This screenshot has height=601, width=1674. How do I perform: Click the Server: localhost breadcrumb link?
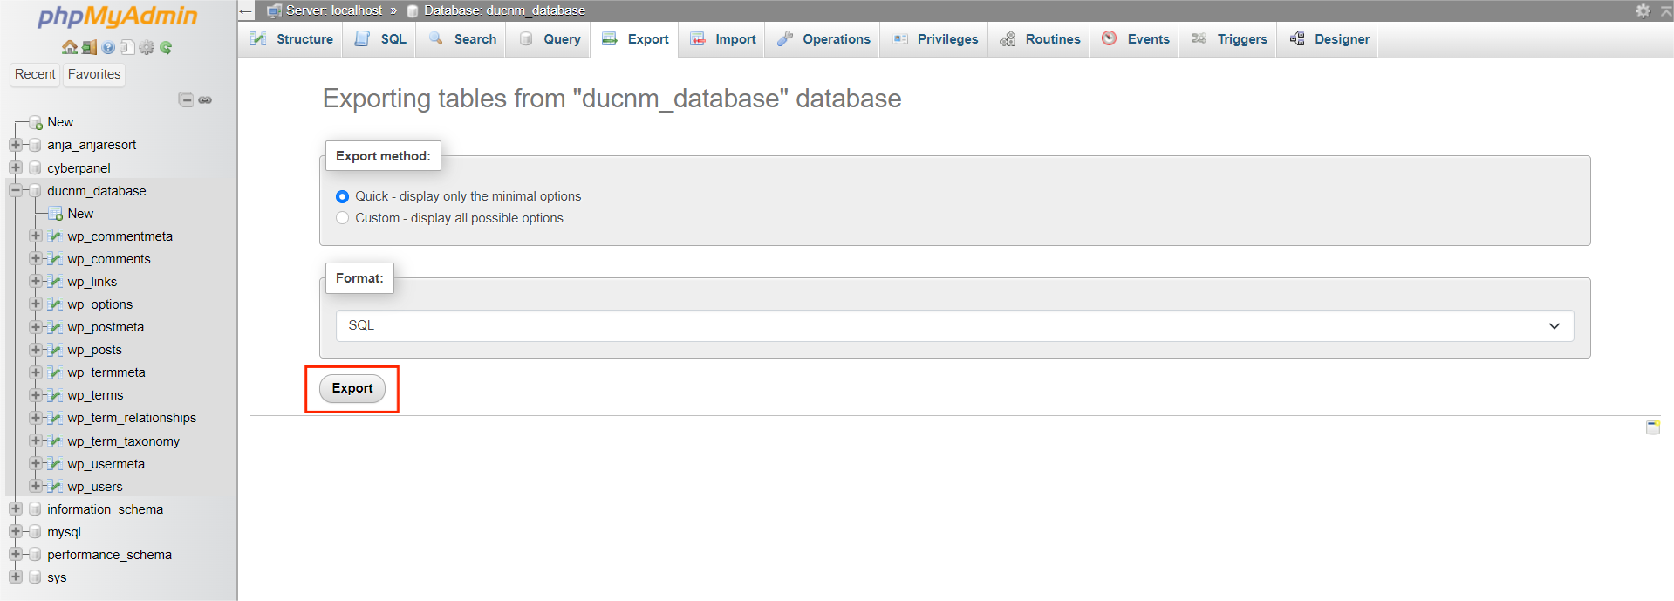click(333, 10)
